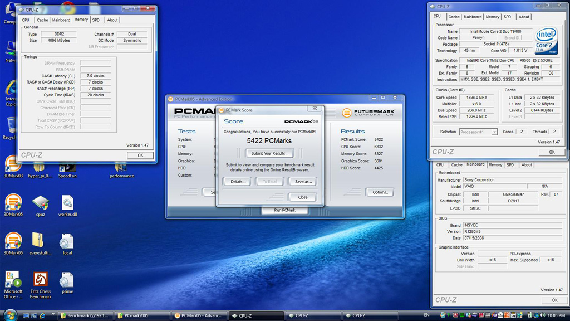570x321 pixels.
Task: Select the Microsoft Office desktop shortcut
Action: (13, 285)
